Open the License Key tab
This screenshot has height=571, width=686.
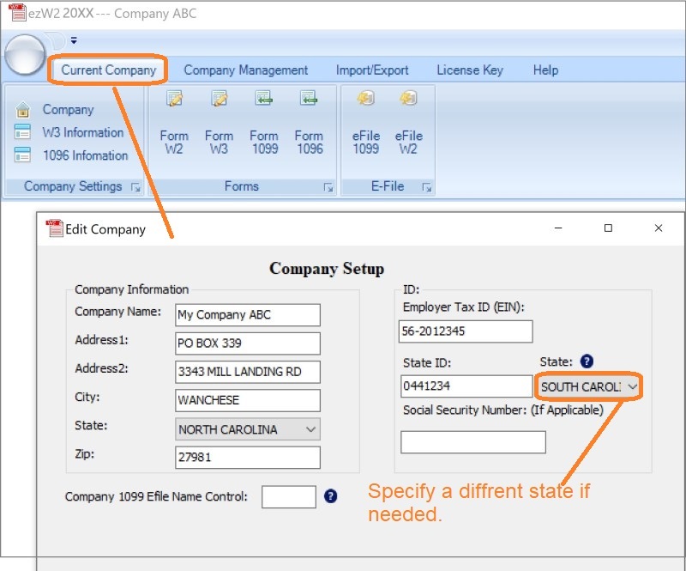tap(470, 70)
